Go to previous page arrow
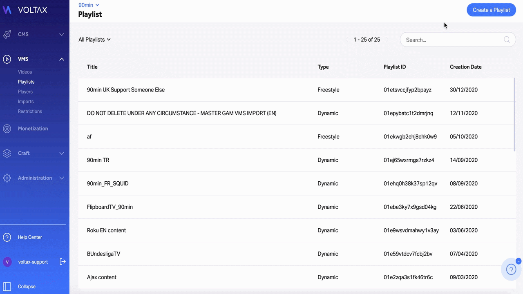 [x=347, y=40]
